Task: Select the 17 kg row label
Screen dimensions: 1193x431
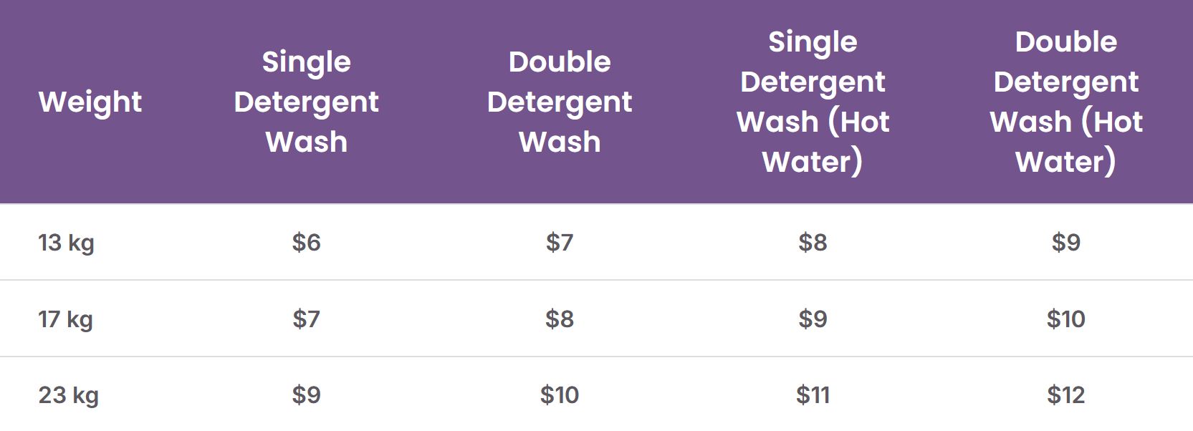Action: click(65, 319)
